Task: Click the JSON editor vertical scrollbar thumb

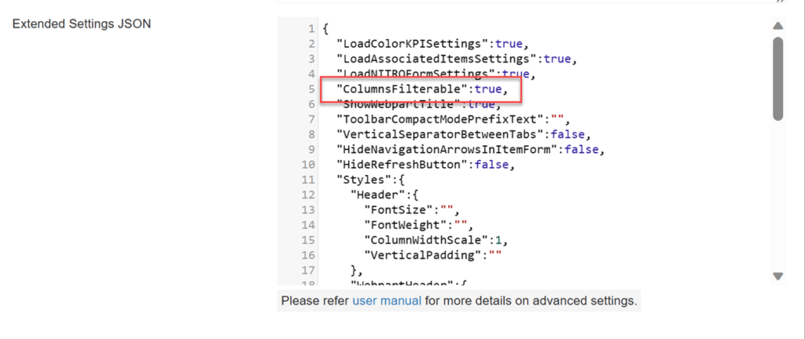Action: (x=777, y=78)
